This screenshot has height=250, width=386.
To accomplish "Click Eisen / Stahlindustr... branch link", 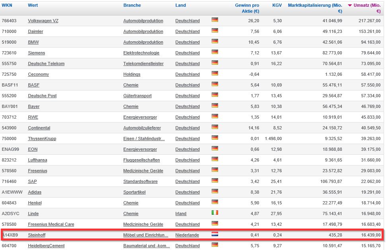I will tap(144, 139).
